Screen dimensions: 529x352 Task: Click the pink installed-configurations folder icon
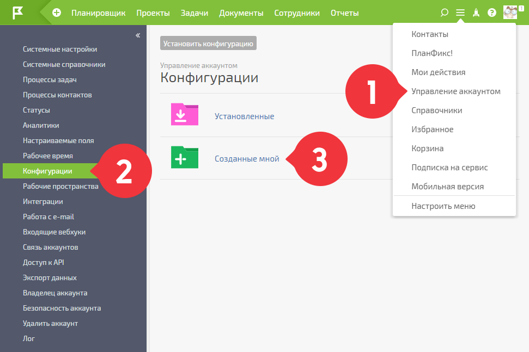(185, 115)
